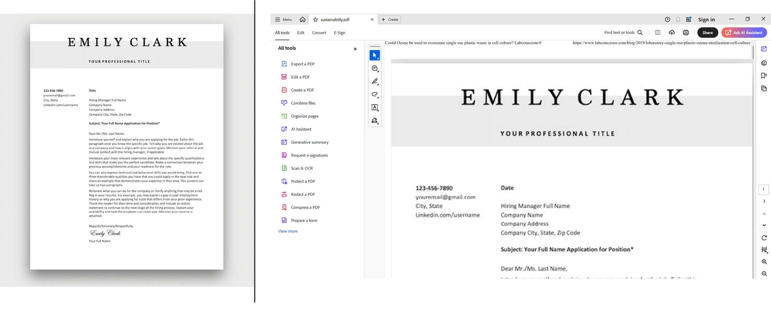The height and width of the screenshot is (310, 771).
Task: Open the bookmarks panel on right
Action: tap(764, 75)
